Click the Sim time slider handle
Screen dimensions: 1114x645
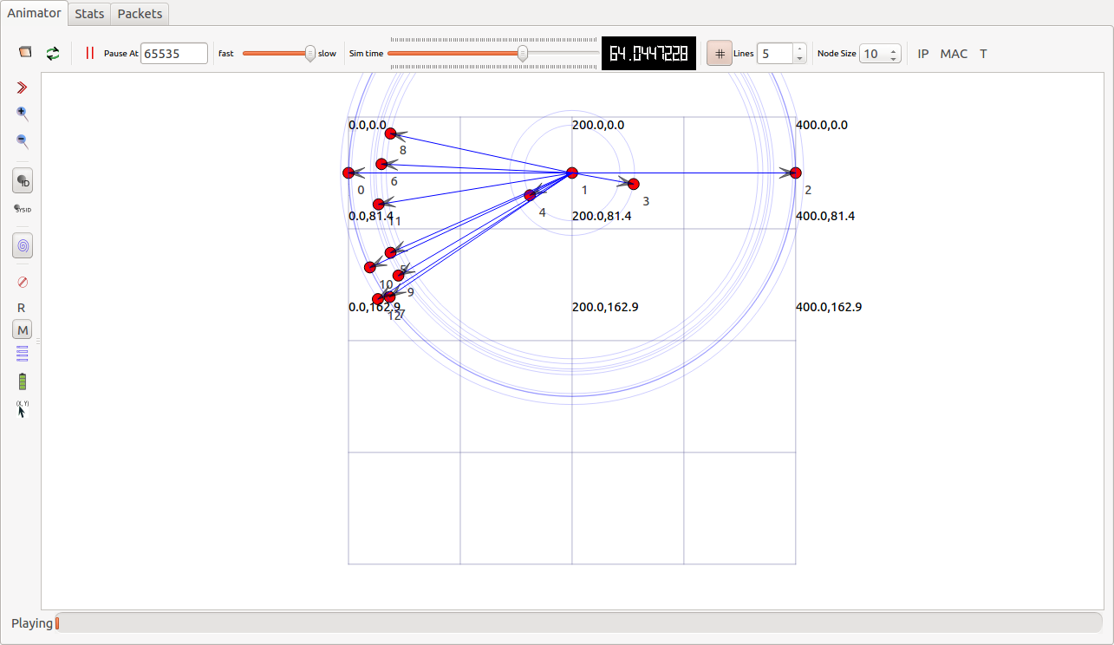click(x=522, y=54)
